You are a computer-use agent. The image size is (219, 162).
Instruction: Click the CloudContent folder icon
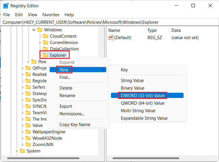click(x=46, y=36)
